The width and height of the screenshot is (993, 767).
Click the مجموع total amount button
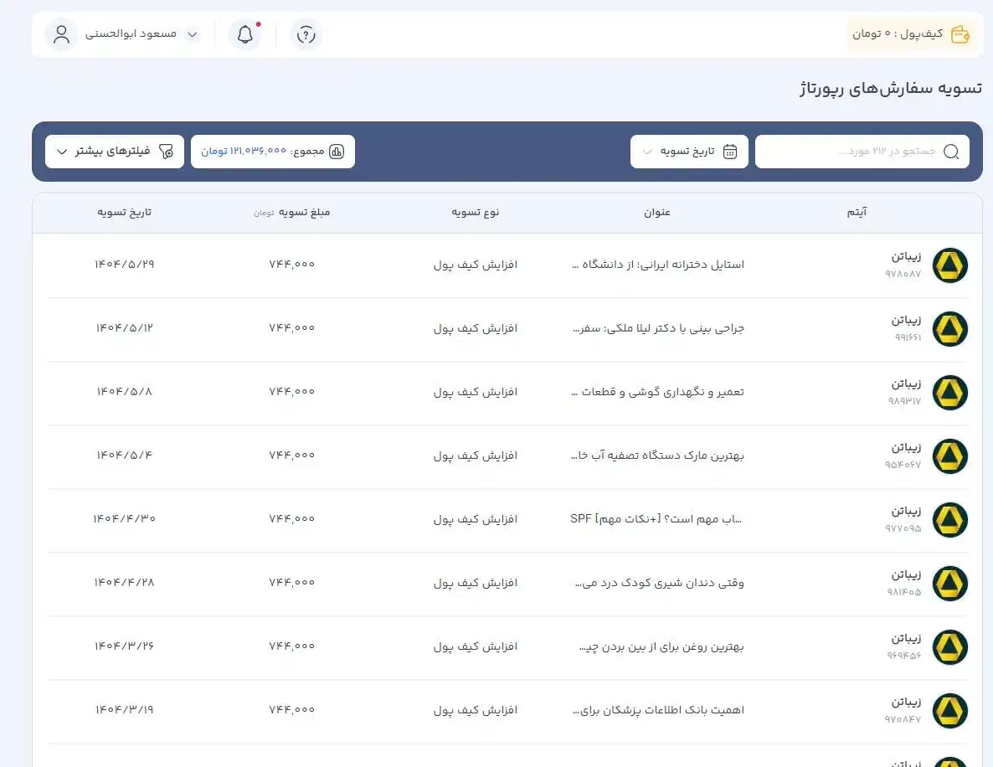coord(273,152)
